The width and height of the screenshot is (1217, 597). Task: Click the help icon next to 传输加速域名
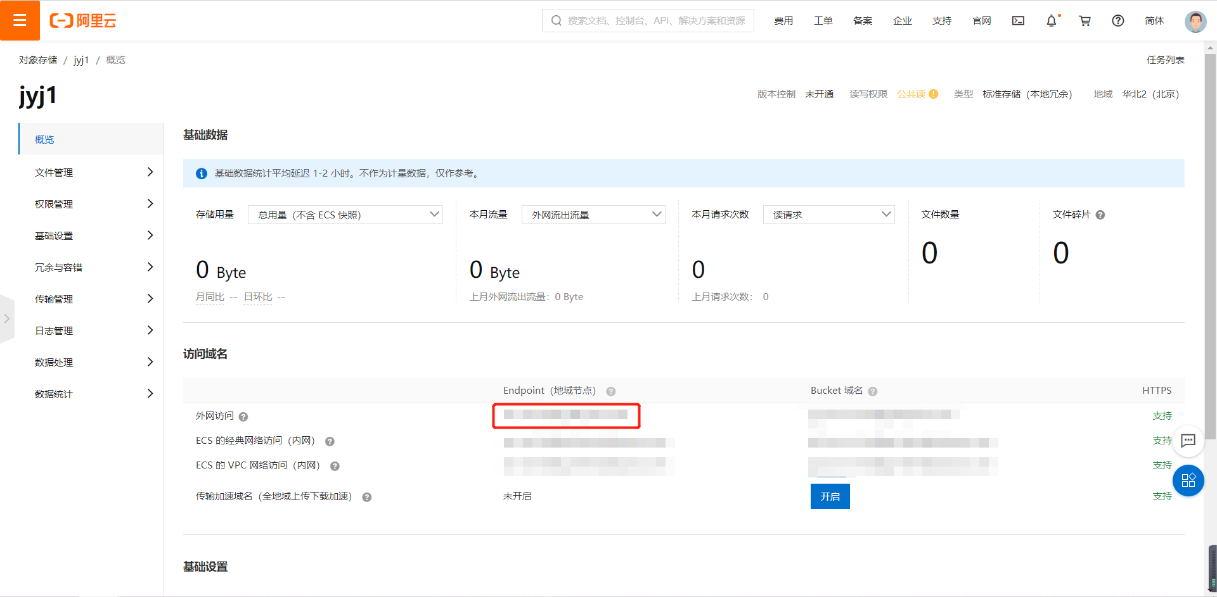(366, 497)
